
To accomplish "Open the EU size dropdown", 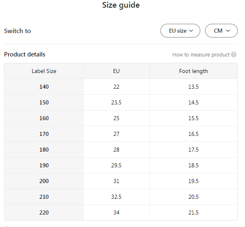I will 180,31.
